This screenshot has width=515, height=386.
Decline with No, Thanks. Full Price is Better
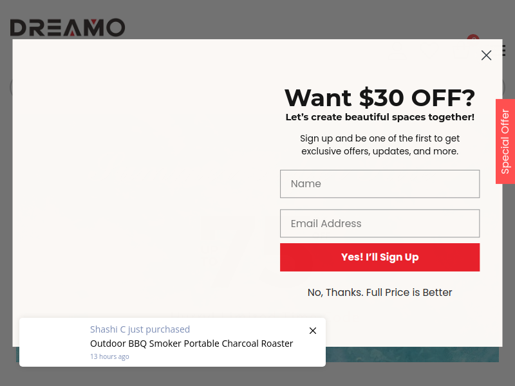380,292
